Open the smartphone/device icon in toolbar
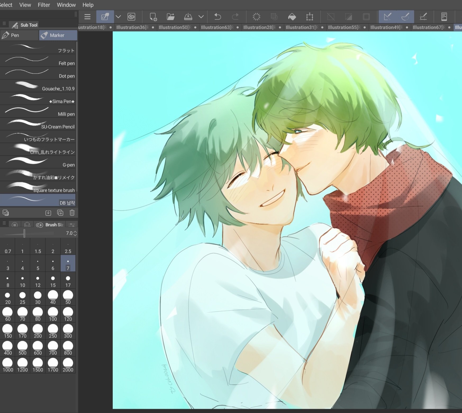The width and height of the screenshot is (462, 413). pos(444,17)
